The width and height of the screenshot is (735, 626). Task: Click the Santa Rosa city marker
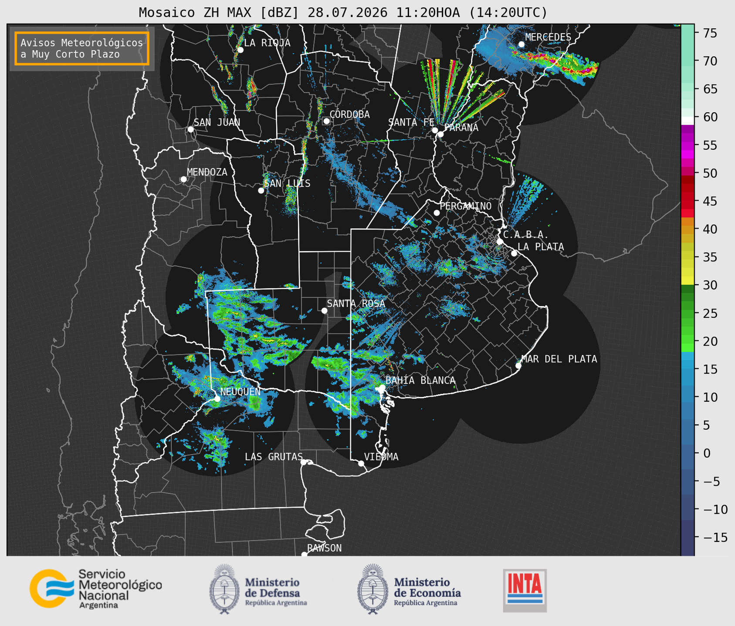324,310
